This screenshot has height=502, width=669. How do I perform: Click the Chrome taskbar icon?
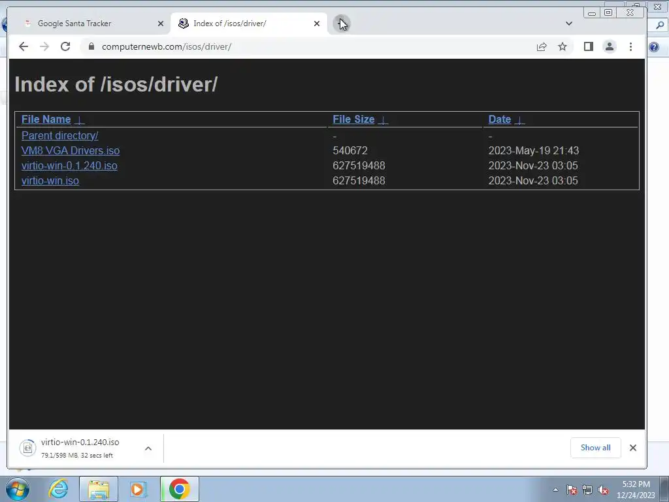click(180, 489)
